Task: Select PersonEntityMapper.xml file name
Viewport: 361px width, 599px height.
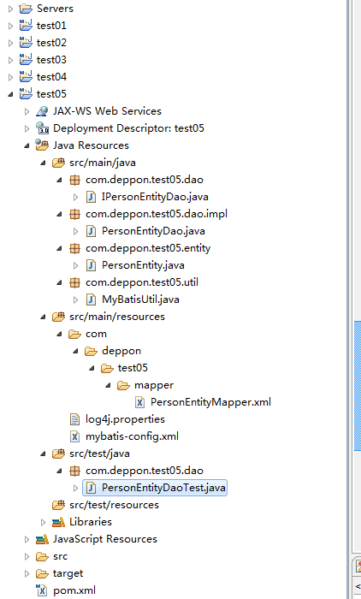Action: click(211, 402)
